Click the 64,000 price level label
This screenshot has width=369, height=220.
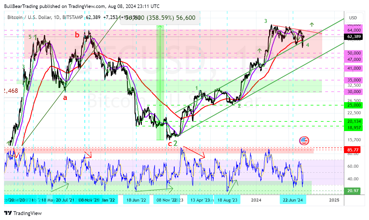click(354, 30)
